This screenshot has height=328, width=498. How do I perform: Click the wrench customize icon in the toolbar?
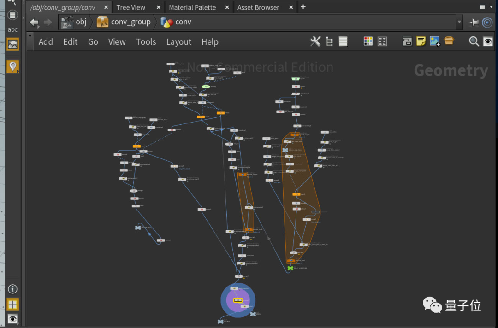(315, 41)
